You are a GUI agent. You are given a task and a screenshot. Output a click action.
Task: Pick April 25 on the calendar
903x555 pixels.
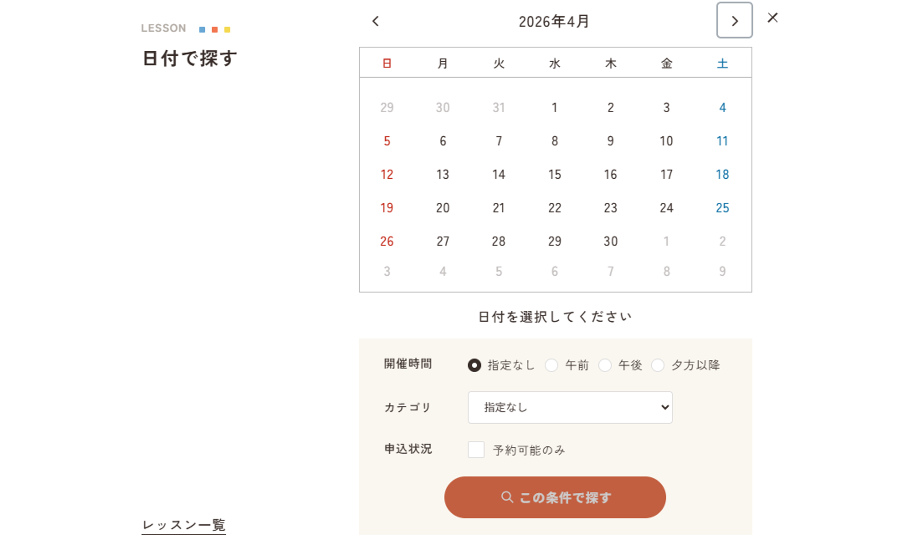point(722,208)
